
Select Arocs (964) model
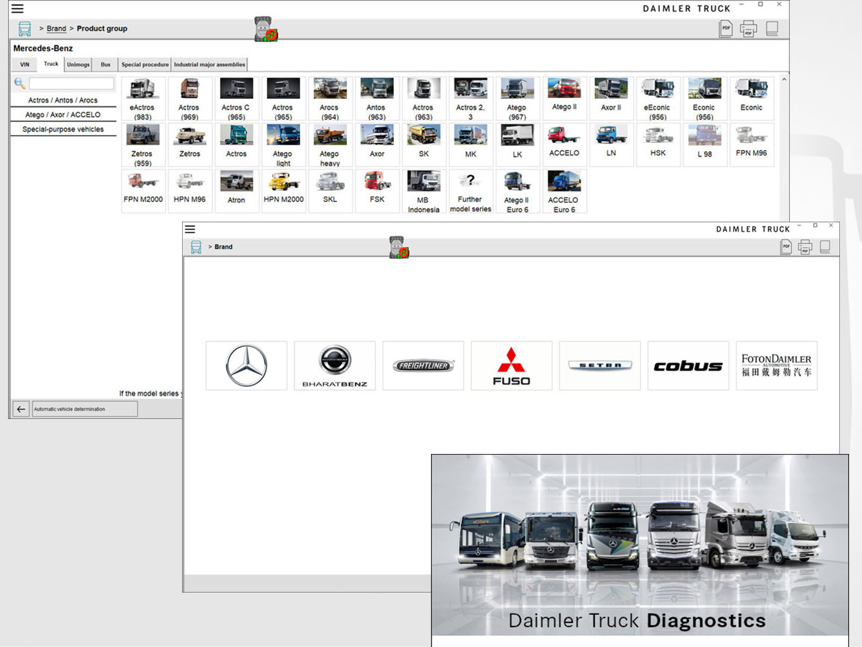[330, 99]
